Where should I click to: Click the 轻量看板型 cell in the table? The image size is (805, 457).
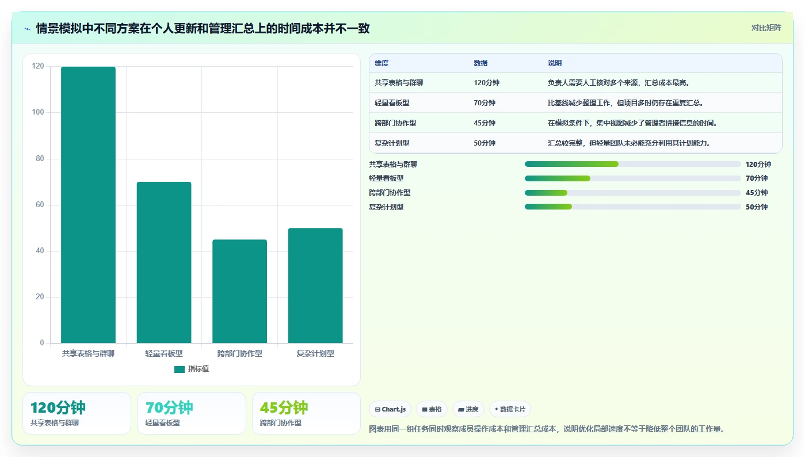(392, 103)
